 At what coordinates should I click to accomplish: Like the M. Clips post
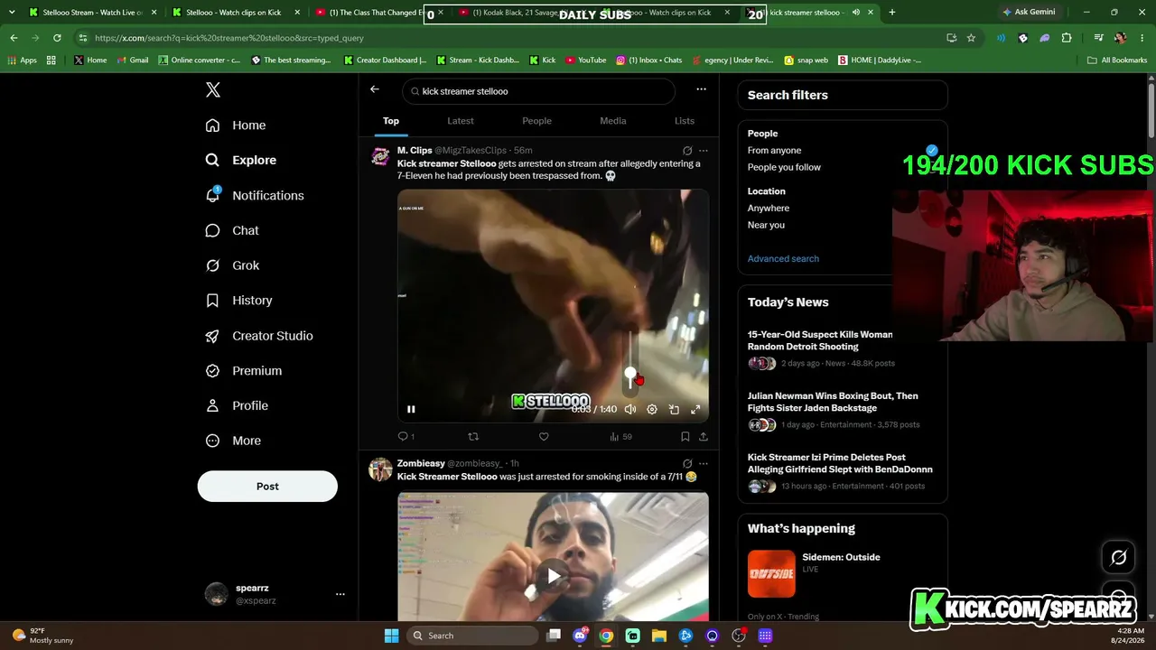tap(544, 437)
